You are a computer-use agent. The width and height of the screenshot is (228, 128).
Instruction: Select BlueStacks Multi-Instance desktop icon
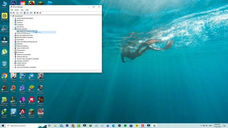click(x=4, y=101)
